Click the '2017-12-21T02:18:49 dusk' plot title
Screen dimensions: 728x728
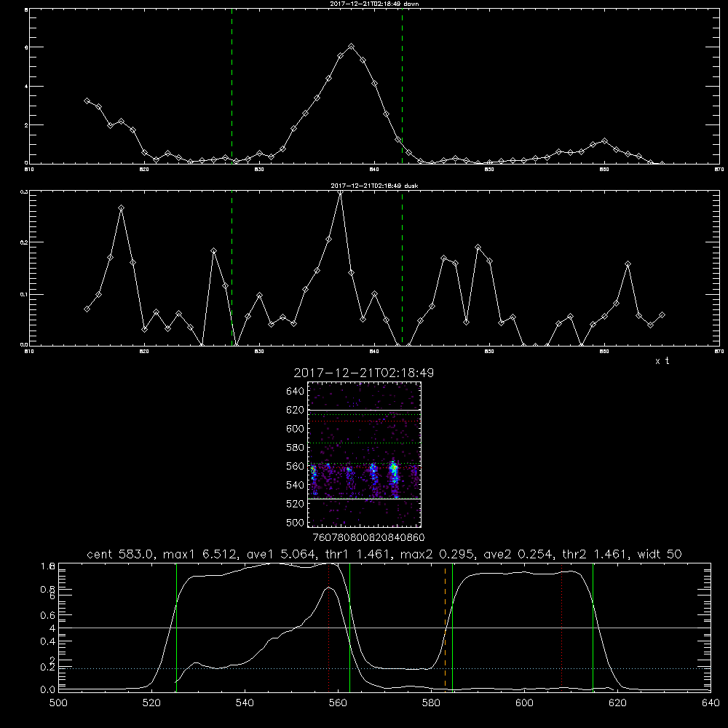click(x=374, y=186)
